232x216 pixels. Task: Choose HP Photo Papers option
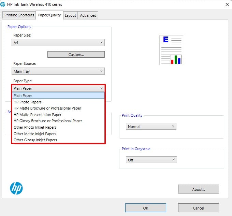pos(58,102)
